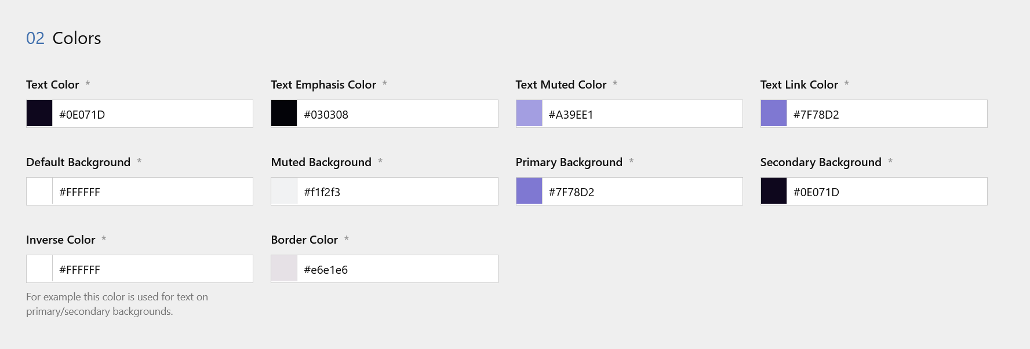Click the Text Color hex input #0E071D

(152, 114)
